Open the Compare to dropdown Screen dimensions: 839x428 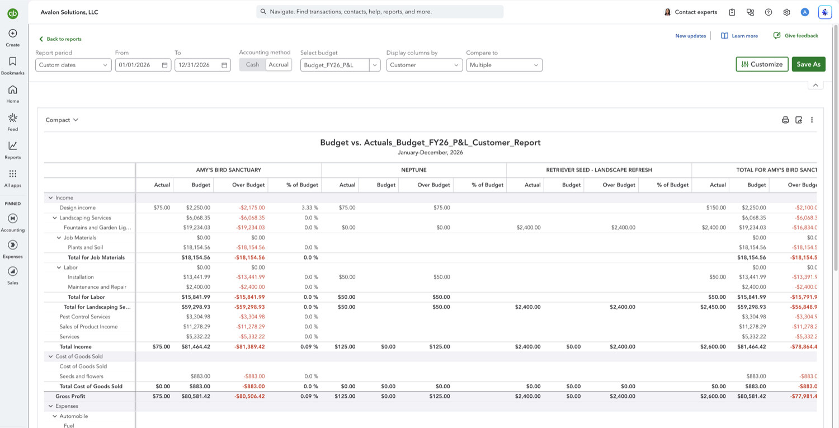[x=504, y=65]
